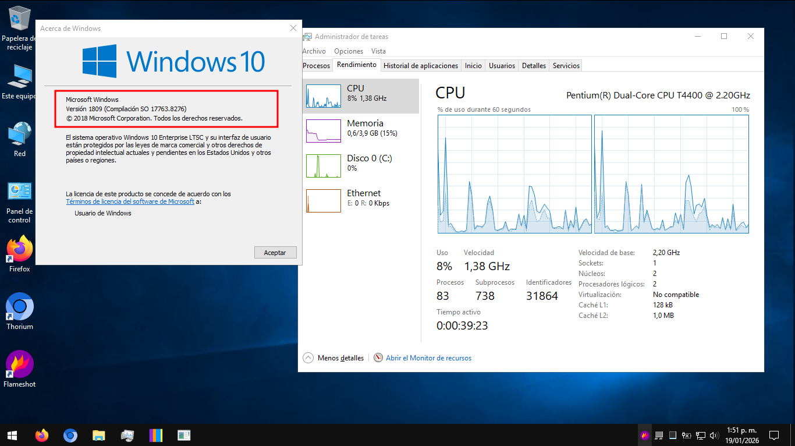Open Firefox from the desktop shortcut
Viewport: 795px width, 446px height.
coord(20,250)
